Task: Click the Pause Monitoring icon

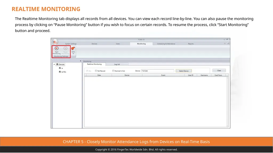Action: [x=65, y=48]
